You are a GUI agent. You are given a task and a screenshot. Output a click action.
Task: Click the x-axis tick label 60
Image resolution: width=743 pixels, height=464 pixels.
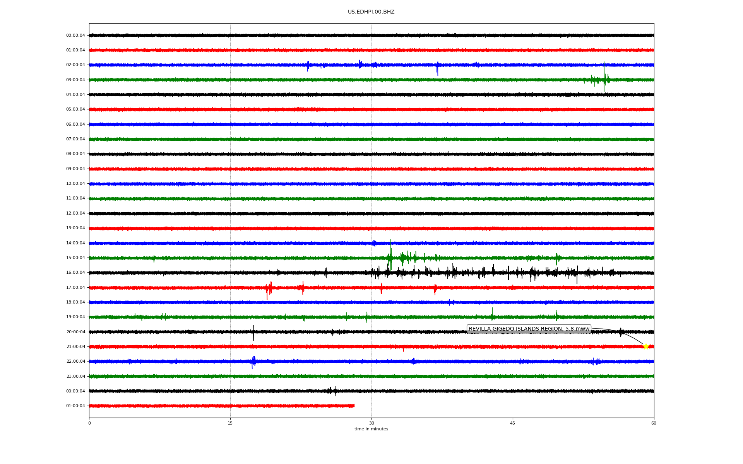654,423
